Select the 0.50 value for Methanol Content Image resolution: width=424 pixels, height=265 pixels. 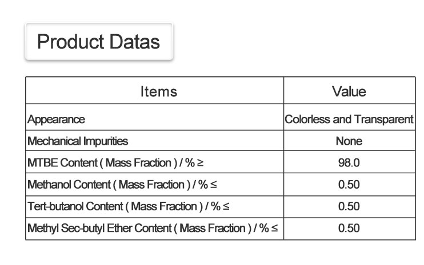tap(349, 185)
